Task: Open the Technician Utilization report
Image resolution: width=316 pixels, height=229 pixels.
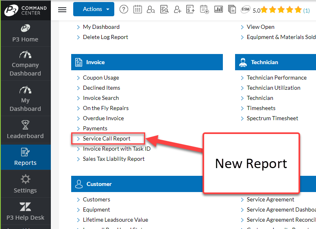Action: (x=273, y=88)
